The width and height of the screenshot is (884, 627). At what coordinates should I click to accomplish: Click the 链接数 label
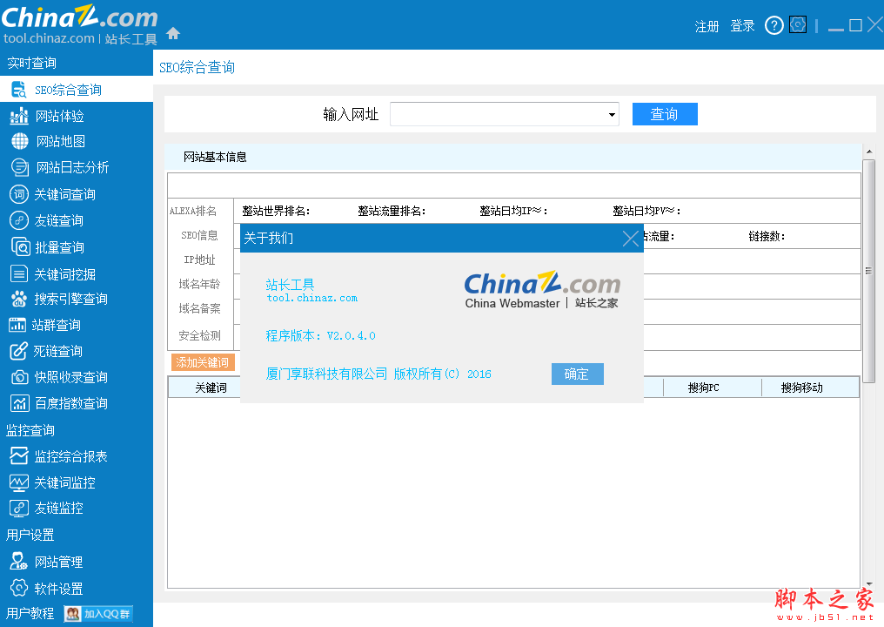coord(767,237)
